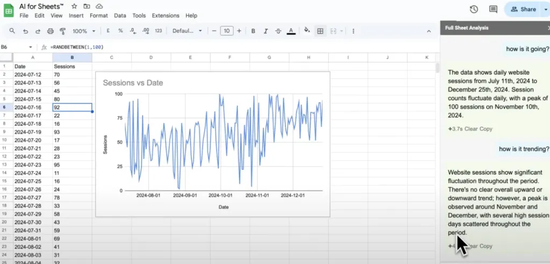This screenshot has height=264, width=550.
Task: Expand the Default font dropdown
Action: pos(187,31)
